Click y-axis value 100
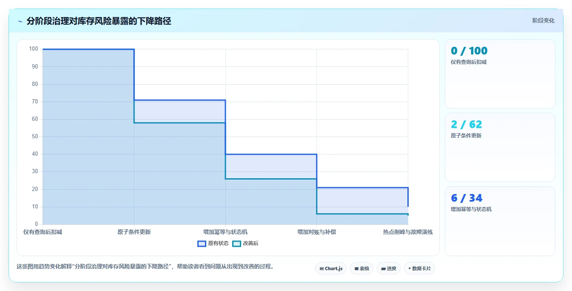The height and width of the screenshot is (291, 572). (34, 49)
